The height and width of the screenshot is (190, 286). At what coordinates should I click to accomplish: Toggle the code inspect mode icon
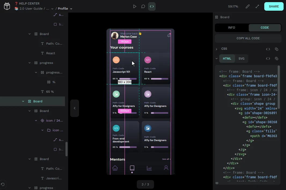[152, 6]
